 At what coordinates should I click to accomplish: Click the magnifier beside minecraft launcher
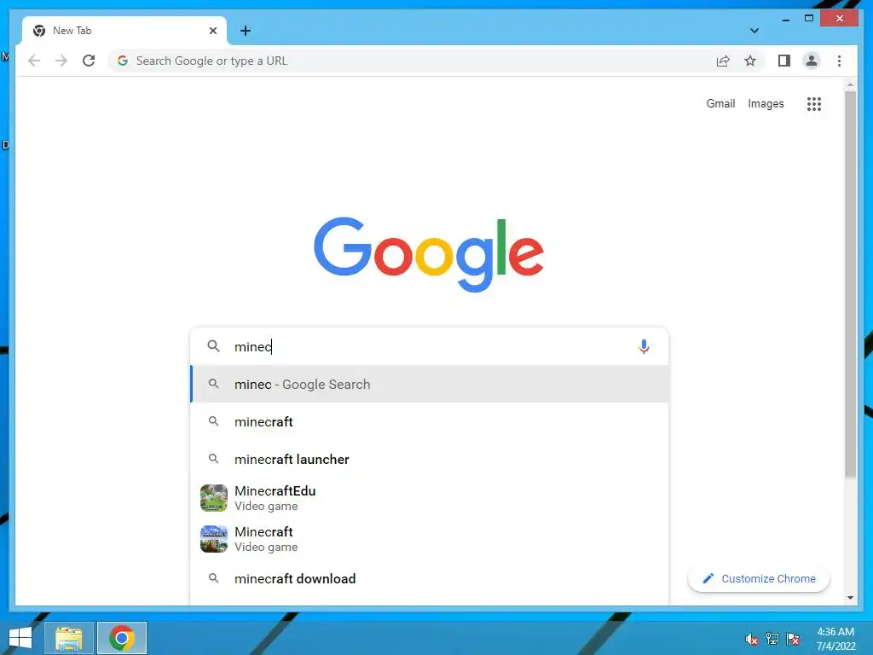pyautogui.click(x=213, y=459)
